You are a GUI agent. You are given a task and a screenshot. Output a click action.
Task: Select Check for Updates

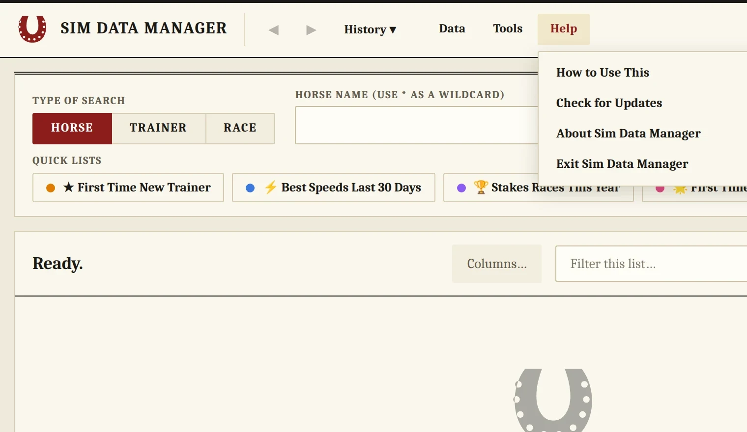(609, 103)
